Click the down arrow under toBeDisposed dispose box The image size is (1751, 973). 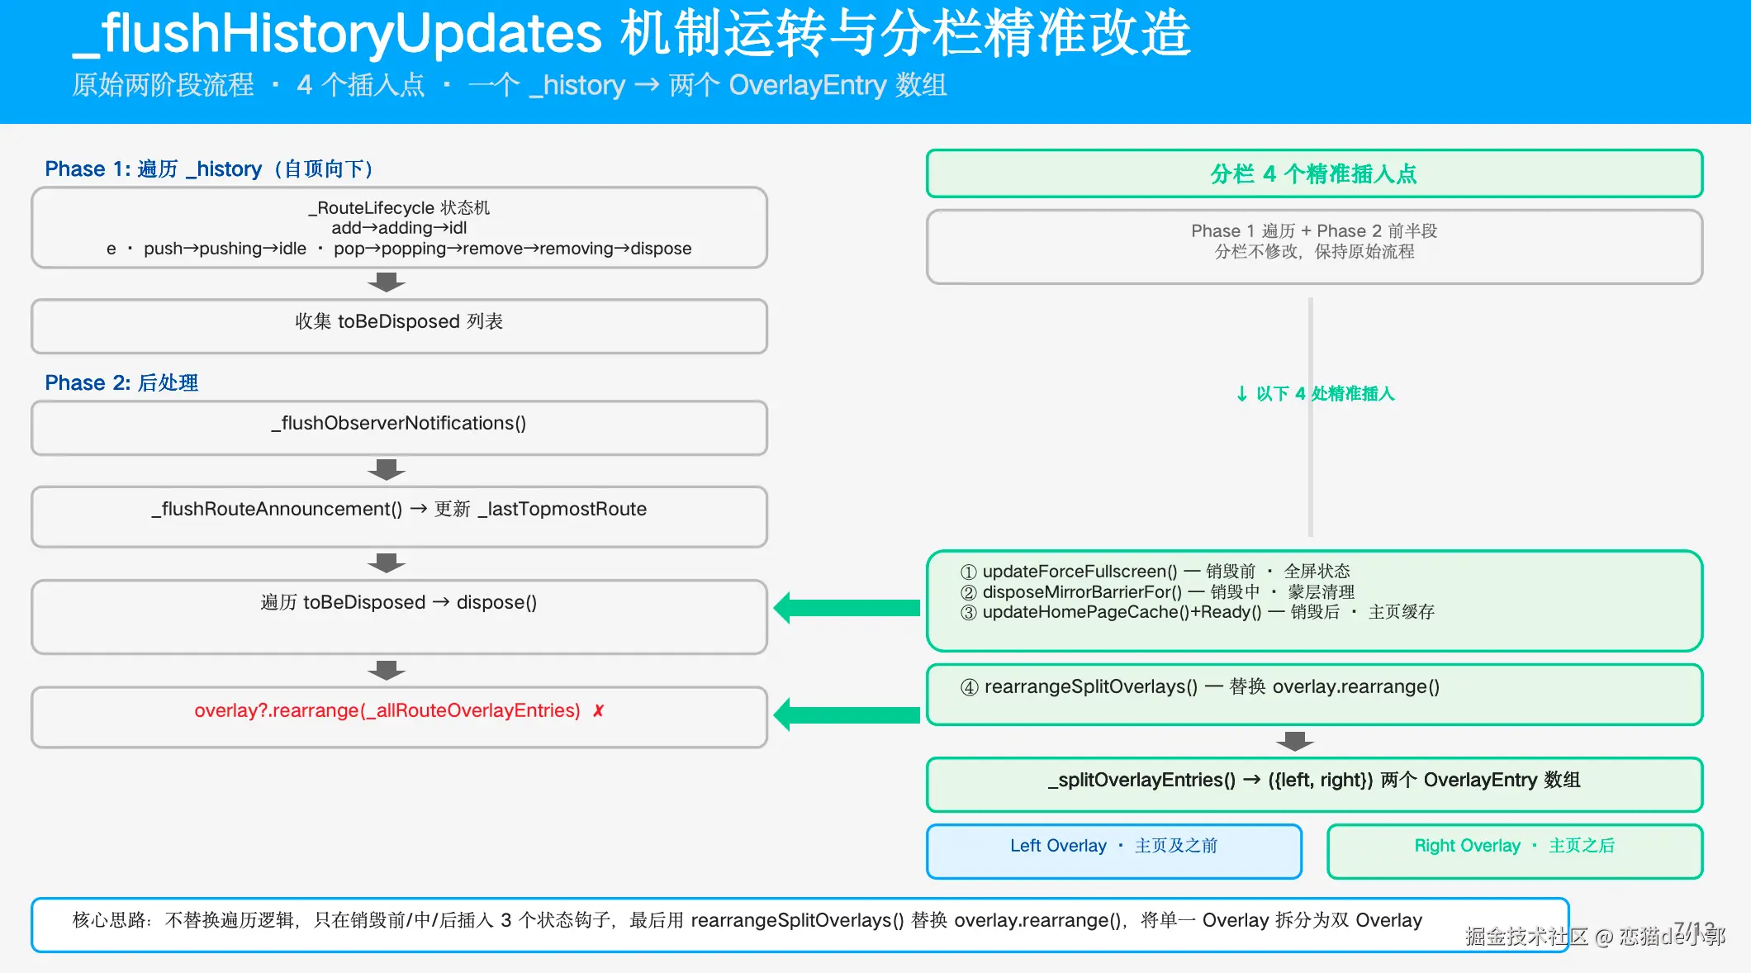[x=387, y=670]
